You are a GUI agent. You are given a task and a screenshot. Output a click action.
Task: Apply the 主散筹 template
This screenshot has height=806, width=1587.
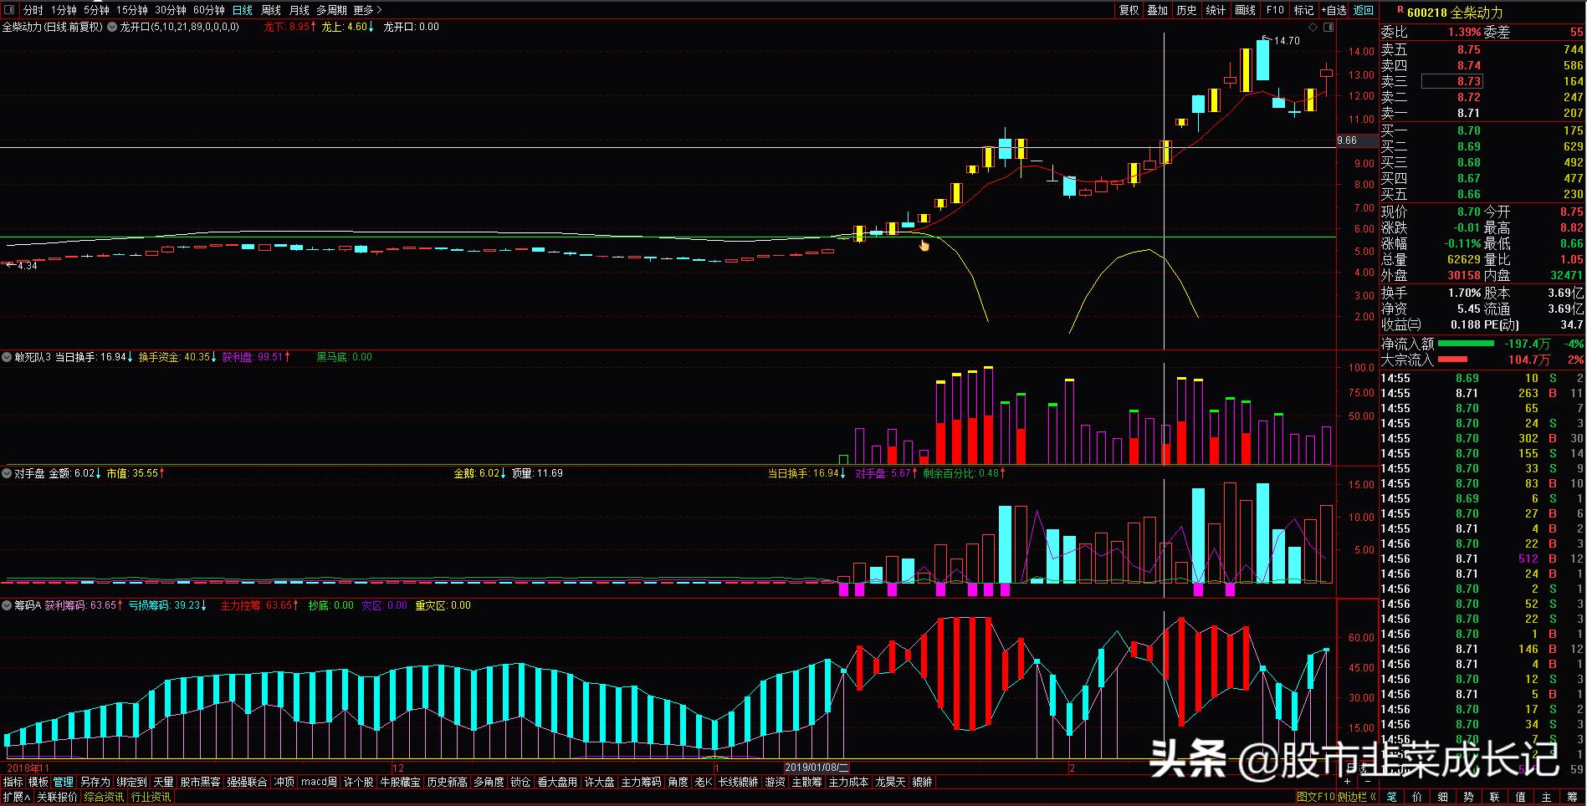pyautogui.click(x=807, y=782)
